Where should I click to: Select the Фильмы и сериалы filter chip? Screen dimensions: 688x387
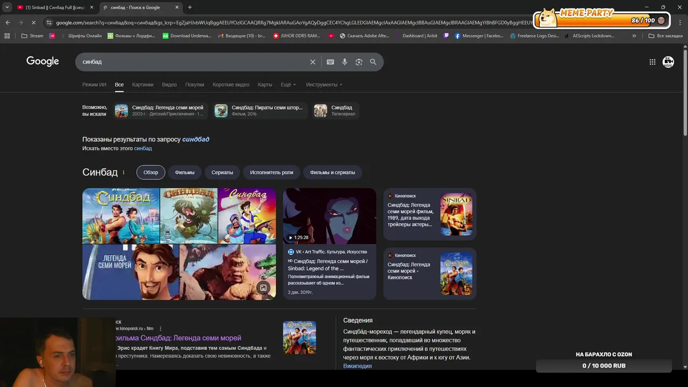tap(333, 173)
